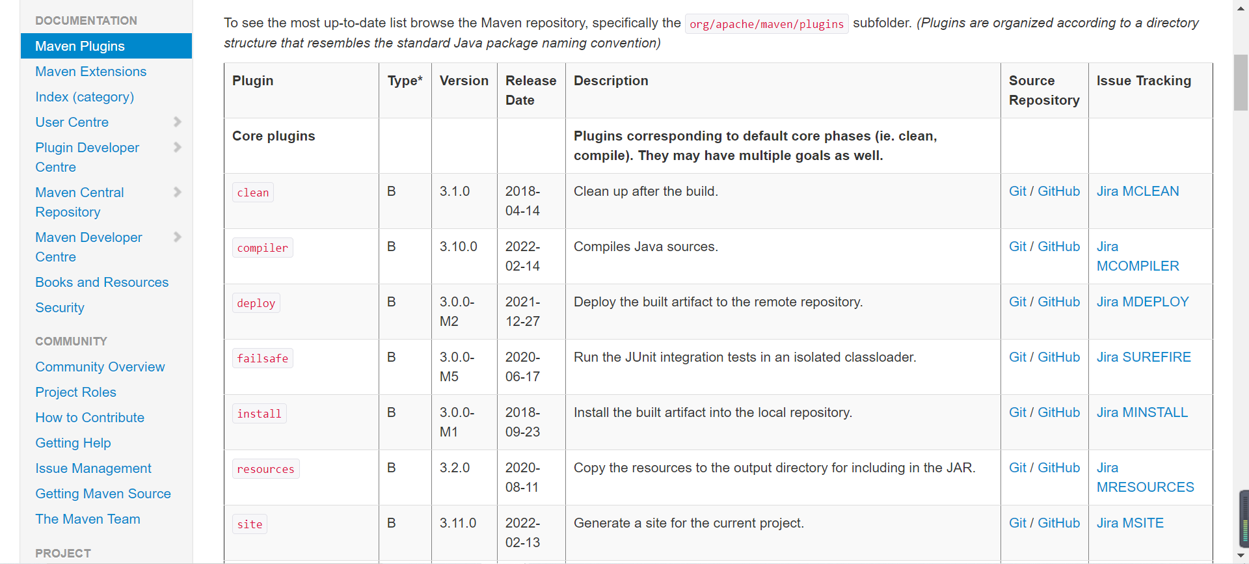
Task: Open Getting Maven Source page
Action: click(103, 494)
